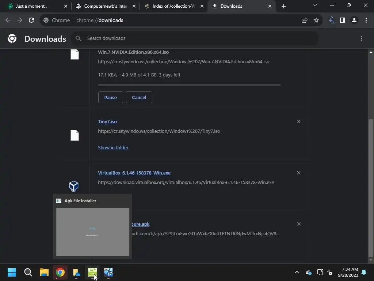This screenshot has height=281, width=374.
Task: Bookmark this page with the star icon
Action: point(316,20)
